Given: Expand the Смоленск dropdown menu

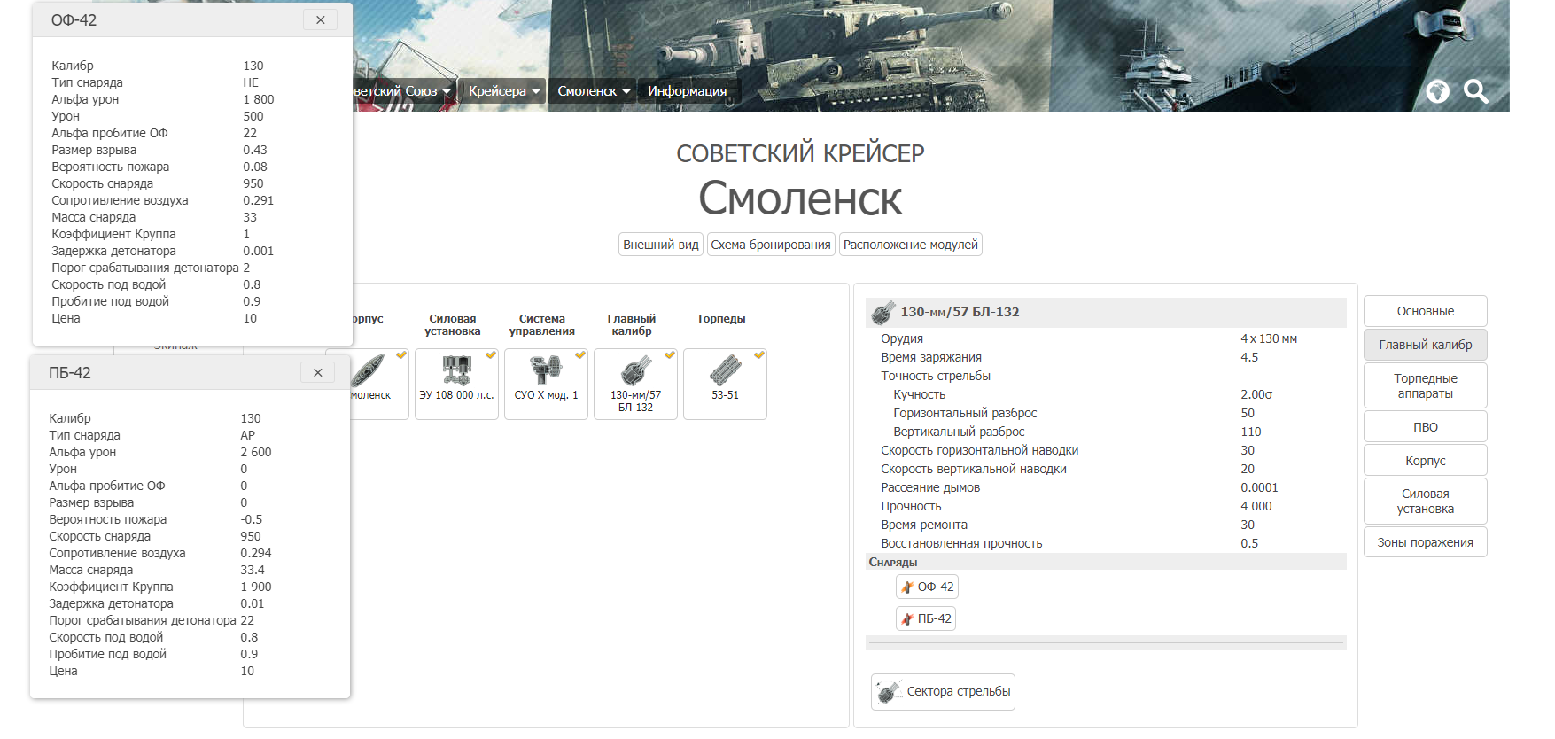Looking at the screenshot, I should pos(593,91).
